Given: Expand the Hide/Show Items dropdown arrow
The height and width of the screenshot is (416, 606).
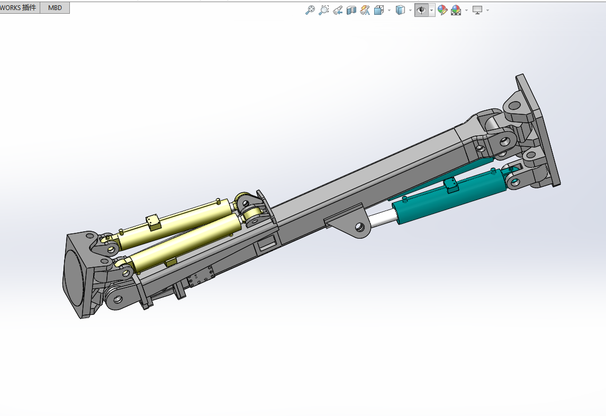Looking at the screenshot, I should [432, 11].
